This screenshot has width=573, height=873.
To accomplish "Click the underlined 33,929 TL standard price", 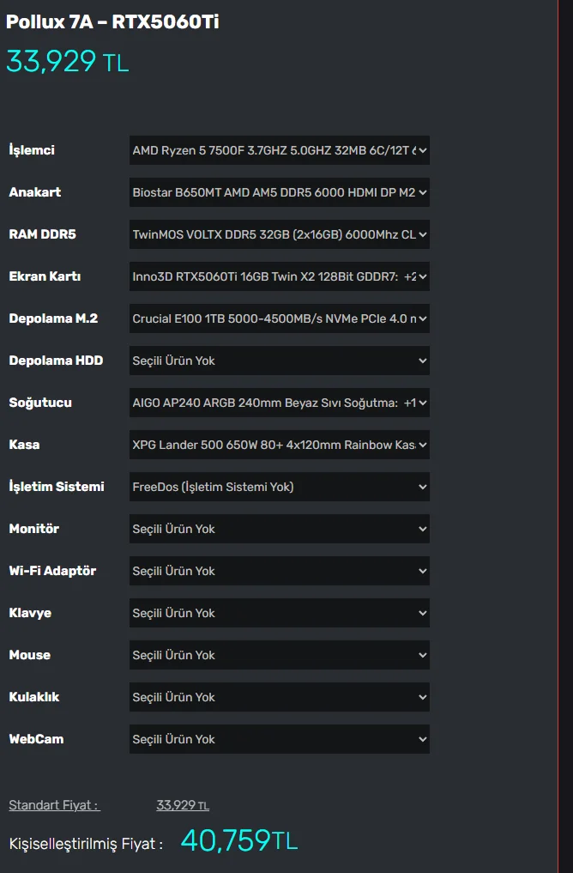I will click(x=182, y=805).
